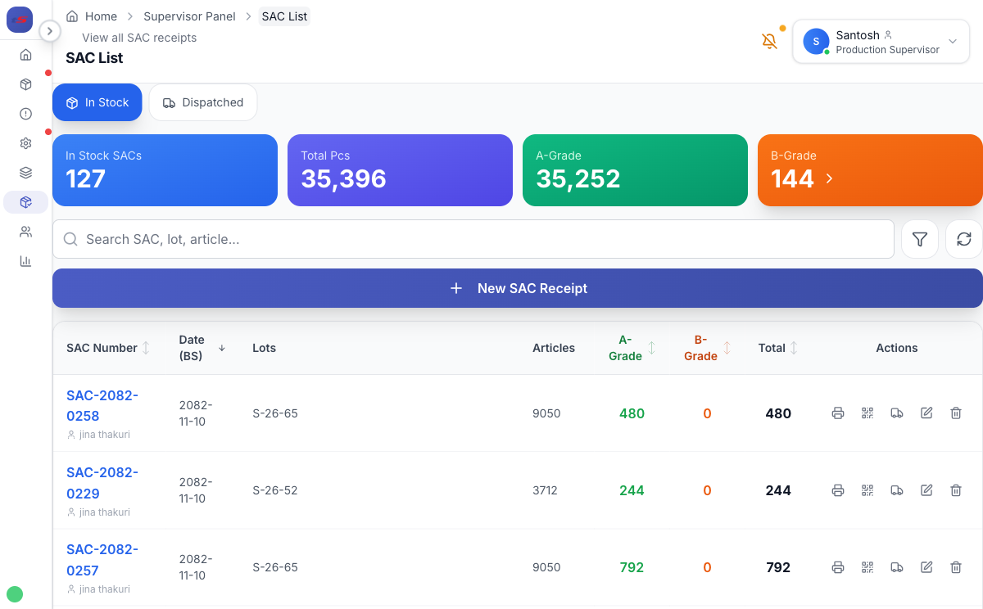Viewport: 983px width, 609px height.
Task: Open the Santosh user profile dropdown
Action: point(881,42)
